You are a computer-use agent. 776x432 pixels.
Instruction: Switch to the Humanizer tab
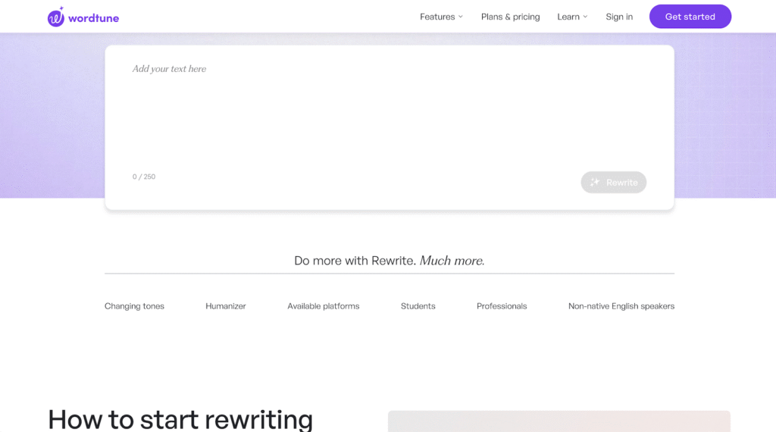coord(226,306)
